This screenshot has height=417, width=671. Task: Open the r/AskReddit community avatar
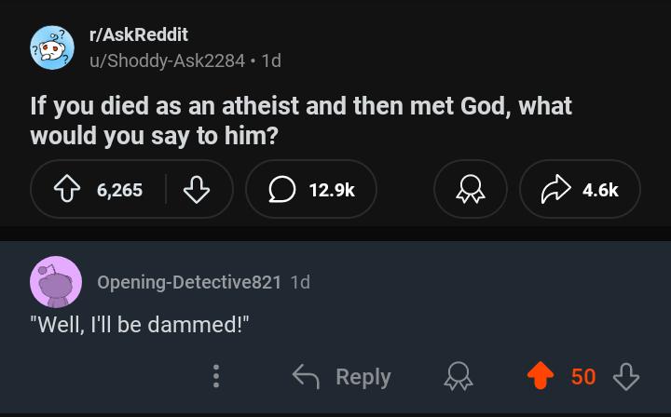pos(52,47)
